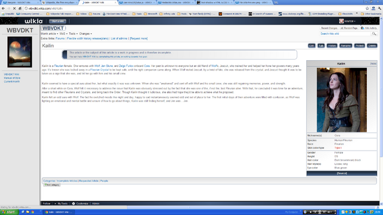Open Community Central bookmark
Viewport: 383px width, 215px height.
click(x=29, y=14)
